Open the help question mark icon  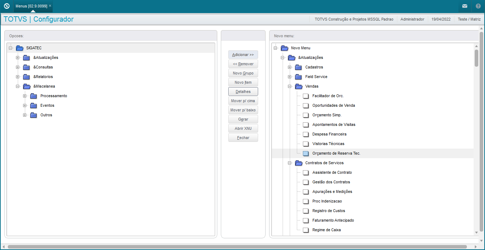(x=478, y=6)
